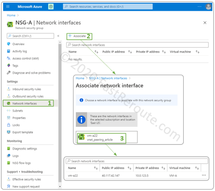
Task: Close the NSG-A blade with X
Action: point(205,23)
